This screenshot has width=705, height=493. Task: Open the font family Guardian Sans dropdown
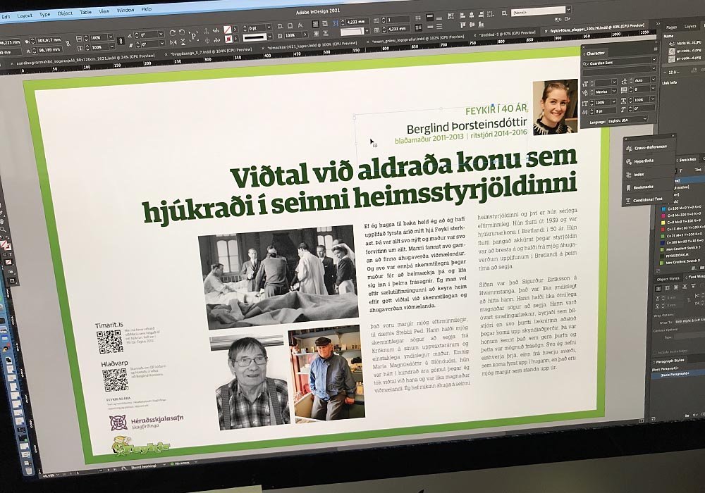pos(654,59)
